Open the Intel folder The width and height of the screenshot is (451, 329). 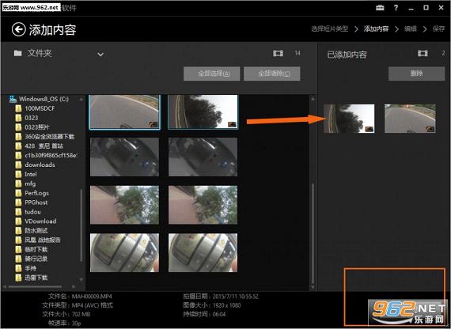(31, 174)
